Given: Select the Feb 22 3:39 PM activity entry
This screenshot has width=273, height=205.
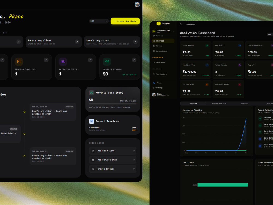Looking at the screenshot, I should pyautogui.click(x=53, y=156).
